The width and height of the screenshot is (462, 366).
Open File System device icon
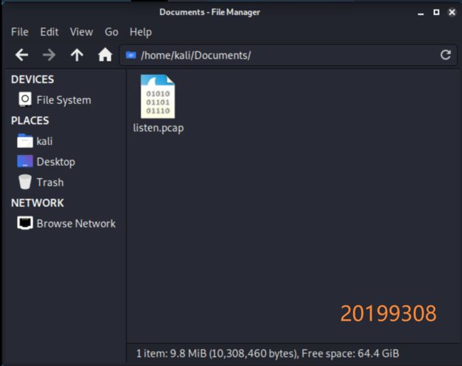(25, 99)
